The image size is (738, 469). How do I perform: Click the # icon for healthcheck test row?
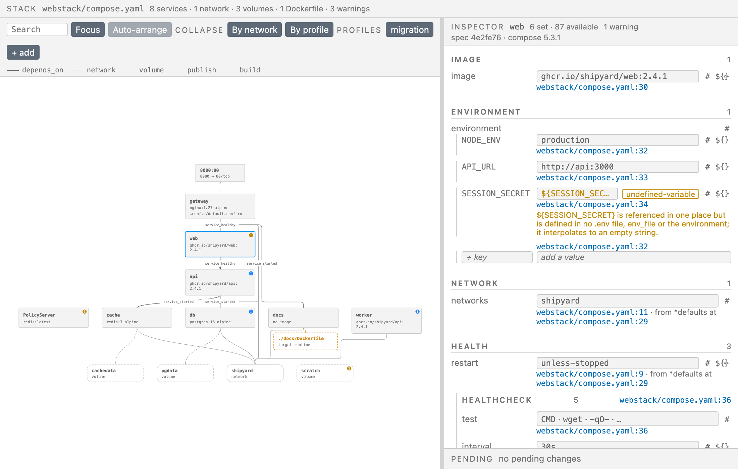coord(727,419)
